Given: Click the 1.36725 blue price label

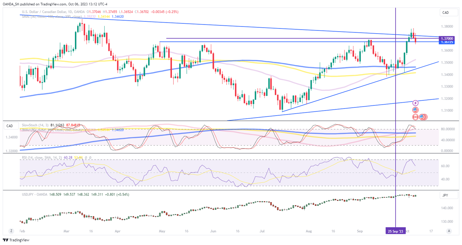Looking at the screenshot, I should coord(447,42).
